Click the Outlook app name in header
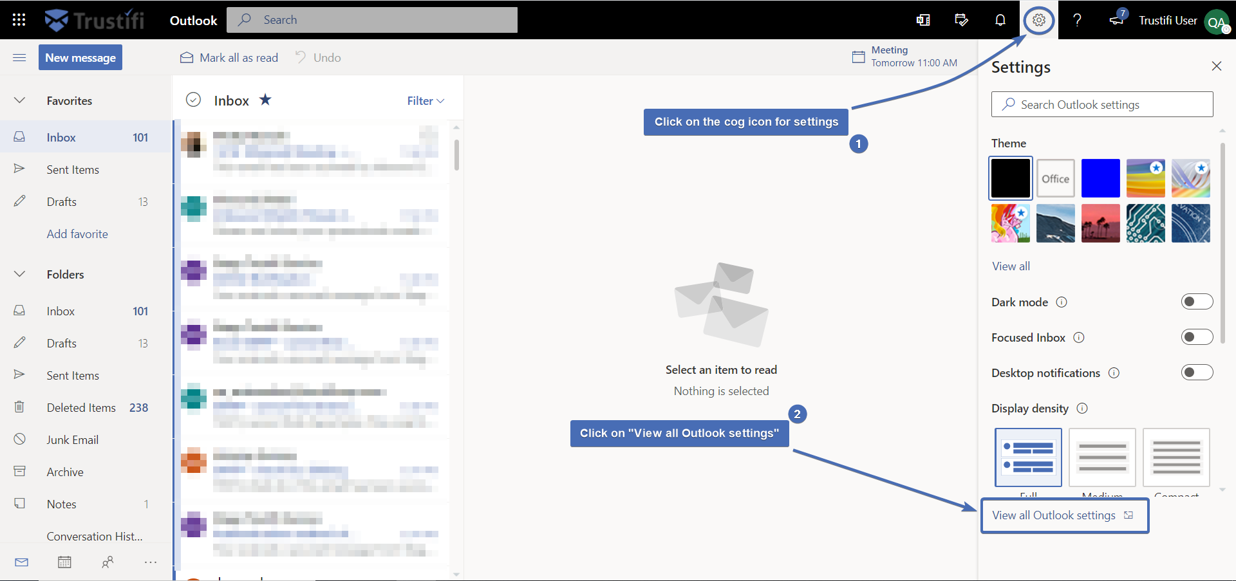This screenshot has height=581, width=1236. click(193, 20)
